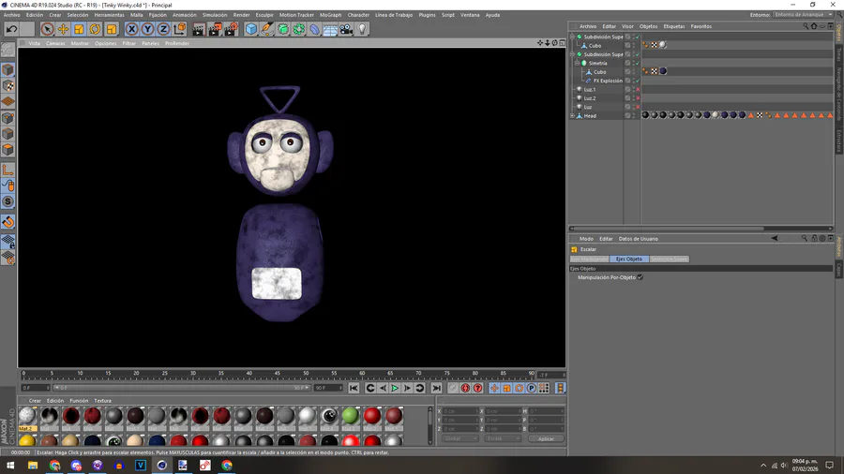Click frame 50 on the timeline ruler
Viewport: 844px width, 474px height.
[x=306, y=374]
